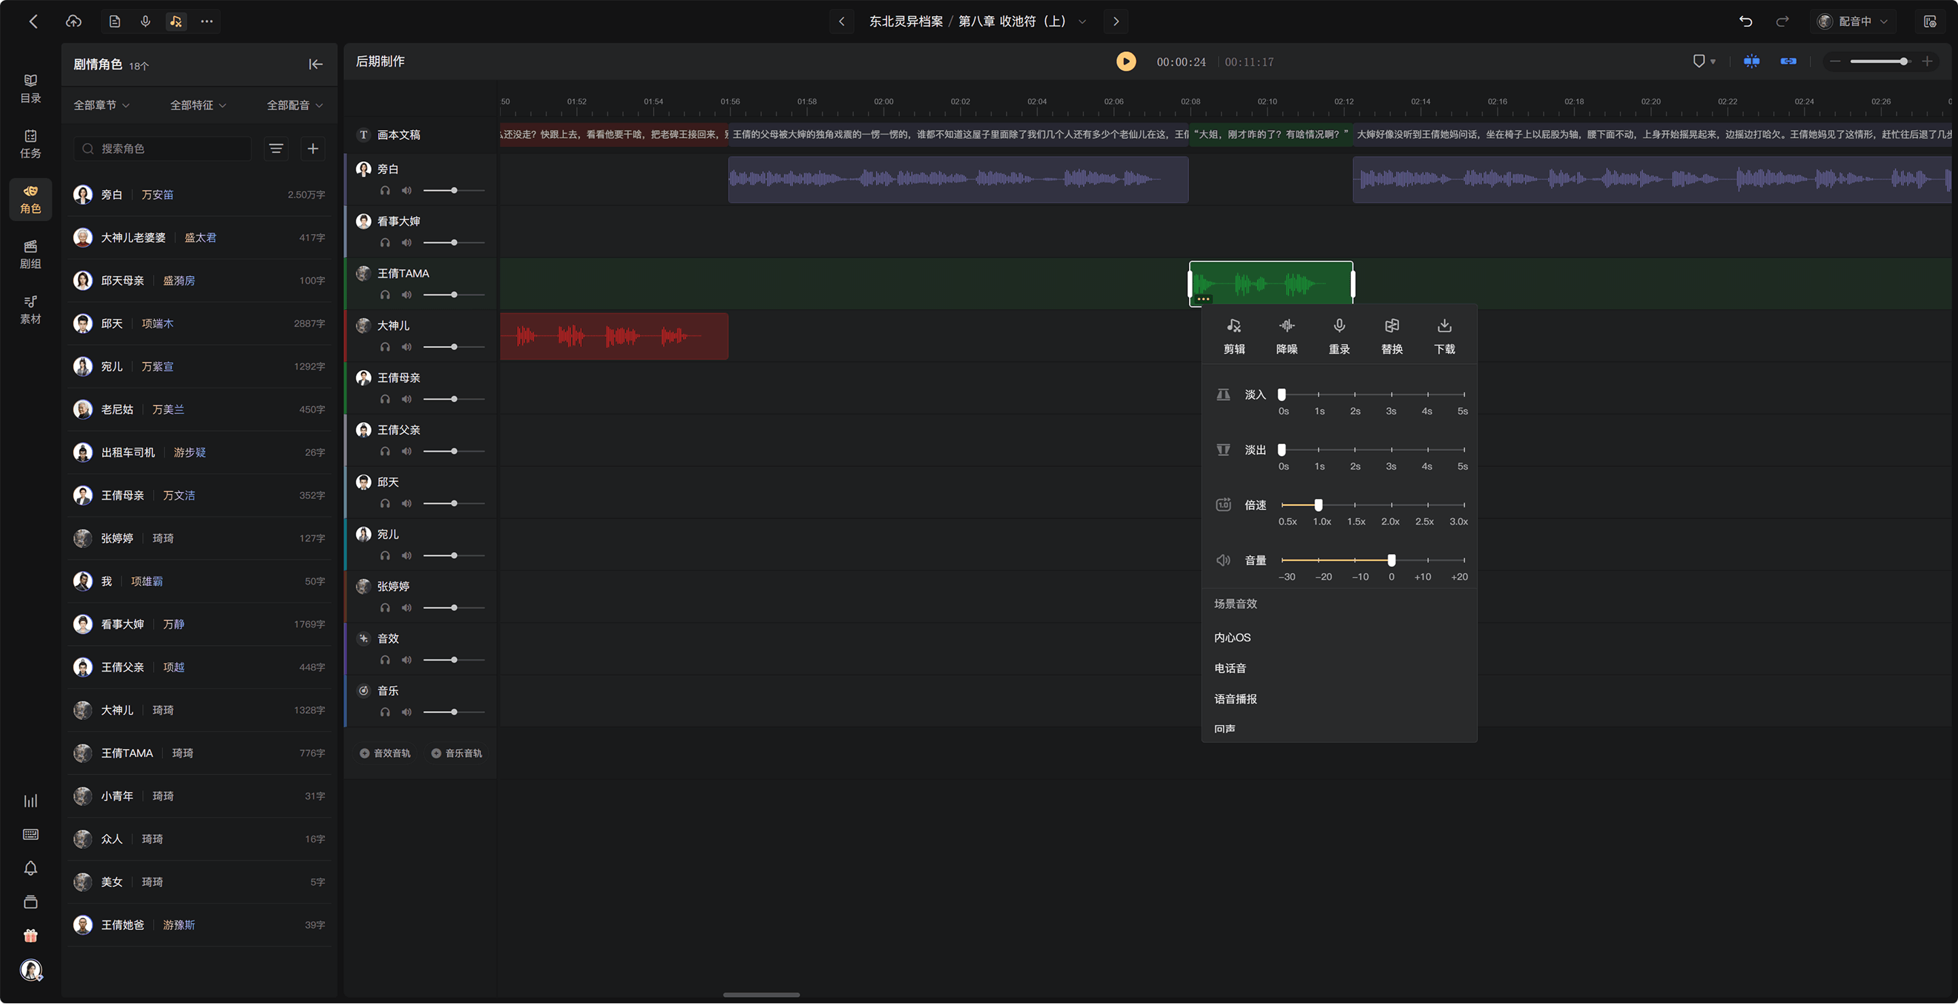The height and width of the screenshot is (1004, 1958).
Task: Open the 剪辑 clip editing tool
Action: [x=1234, y=336]
